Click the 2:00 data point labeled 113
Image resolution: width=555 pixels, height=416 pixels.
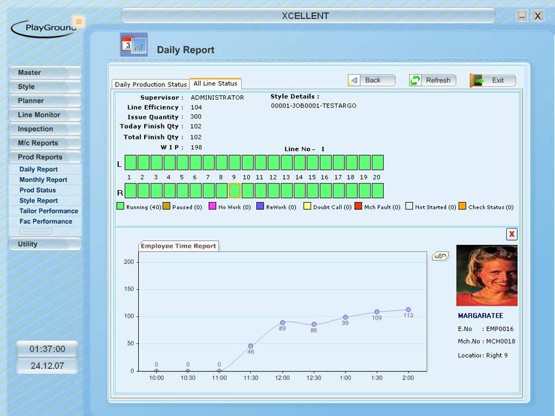click(x=408, y=310)
